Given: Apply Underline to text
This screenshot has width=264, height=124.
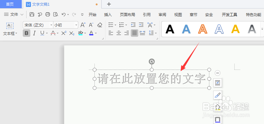Looking at the screenshot, I should 42,33.
